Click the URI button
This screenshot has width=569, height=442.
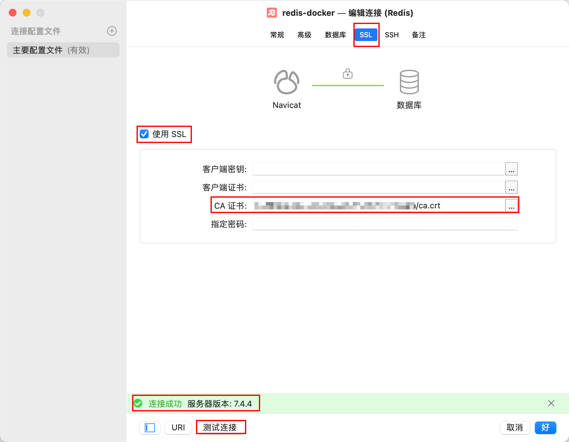click(x=178, y=428)
